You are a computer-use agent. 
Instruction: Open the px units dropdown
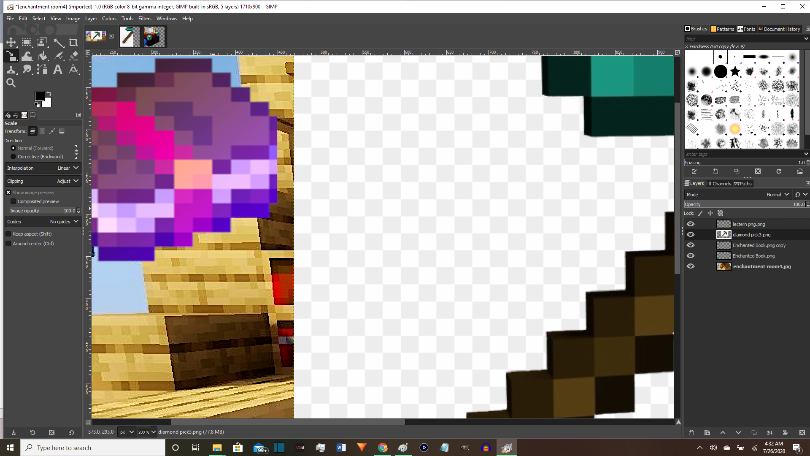[127, 432]
